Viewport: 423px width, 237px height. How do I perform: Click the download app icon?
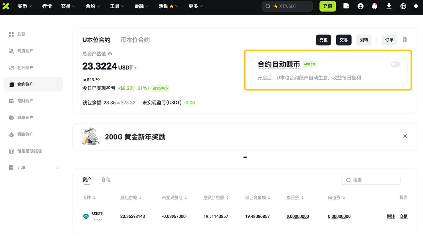pyautogui.click(x=389, y=6)
